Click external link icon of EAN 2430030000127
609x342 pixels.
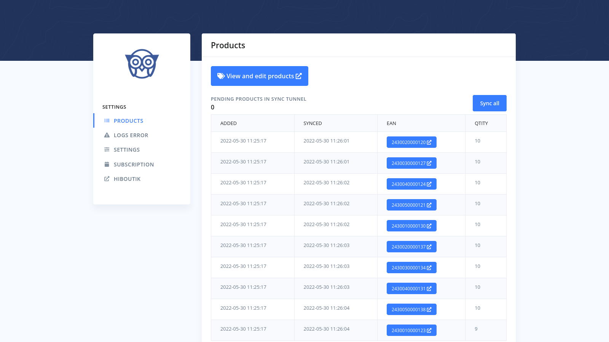(x=429, y=163)
